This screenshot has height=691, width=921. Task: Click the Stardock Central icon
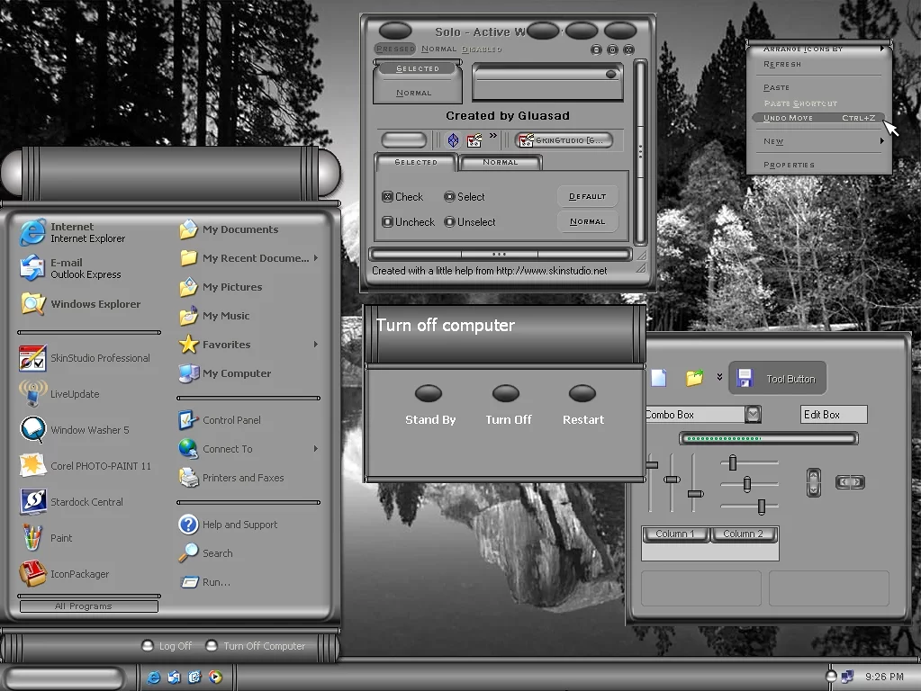(33, 502)
